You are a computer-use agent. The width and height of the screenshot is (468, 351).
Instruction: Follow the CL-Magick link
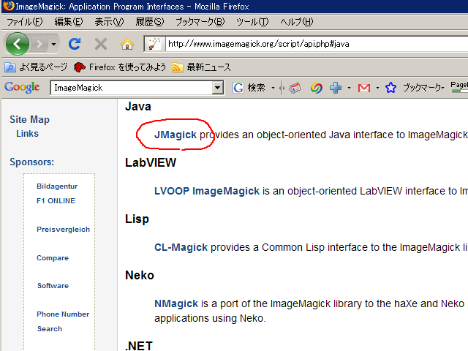click(181, 247)
